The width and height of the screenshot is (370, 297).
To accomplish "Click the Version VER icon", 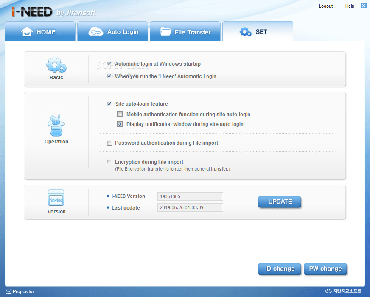I will (x=56, y=198).
